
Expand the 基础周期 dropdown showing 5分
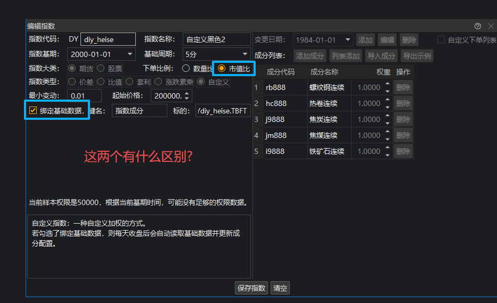[x=245, y=54]
